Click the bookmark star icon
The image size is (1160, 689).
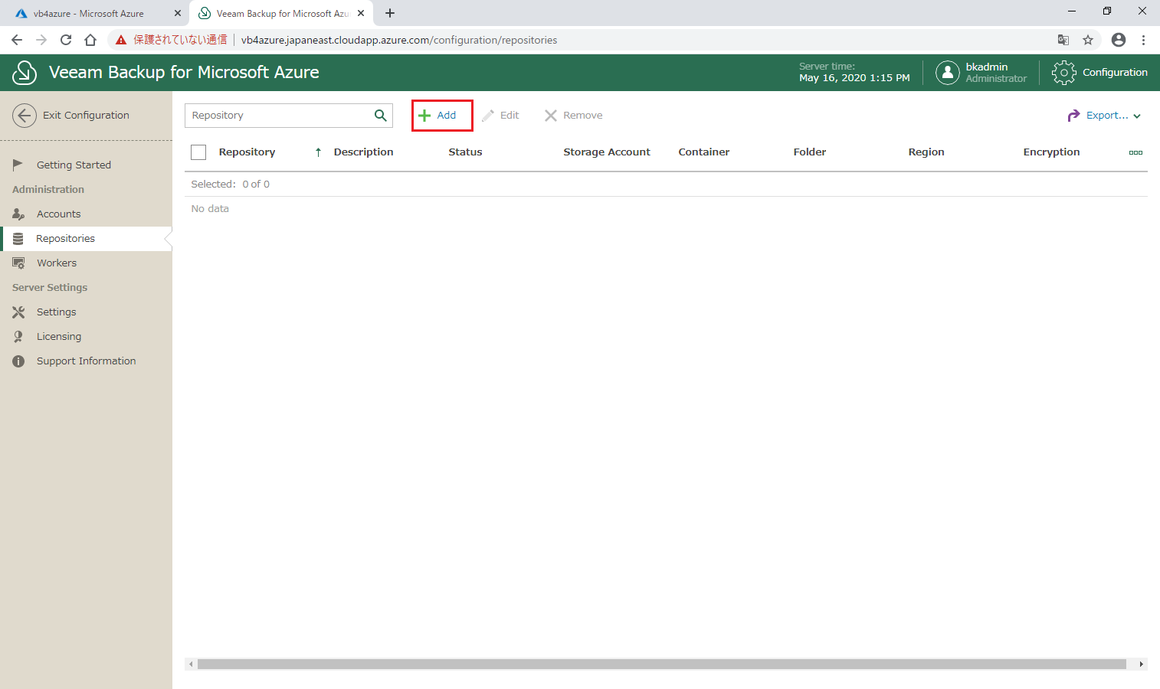click(x=1088, y=40)
